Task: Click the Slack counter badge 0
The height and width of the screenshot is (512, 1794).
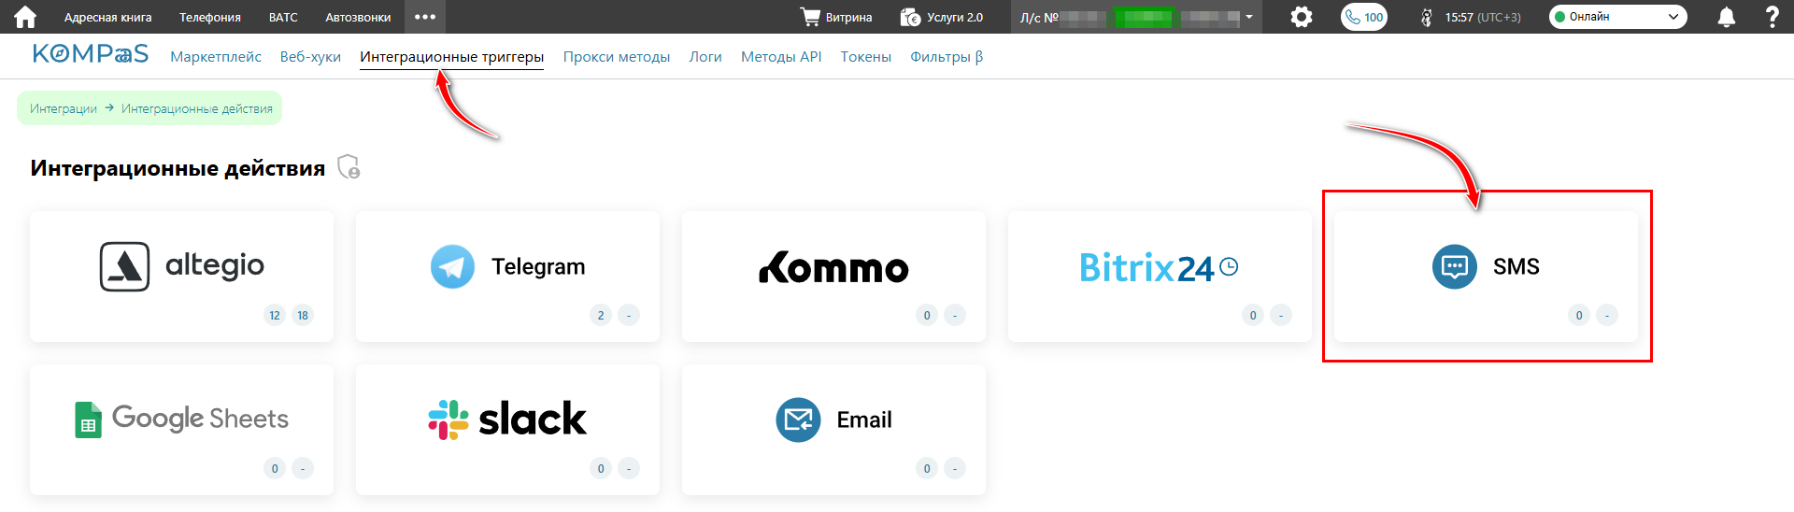Action: click(601, 468)
